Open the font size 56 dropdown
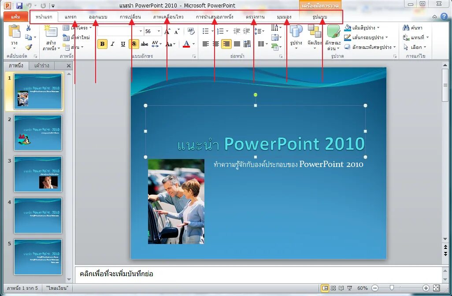452x296 pixels. (159, 31)
